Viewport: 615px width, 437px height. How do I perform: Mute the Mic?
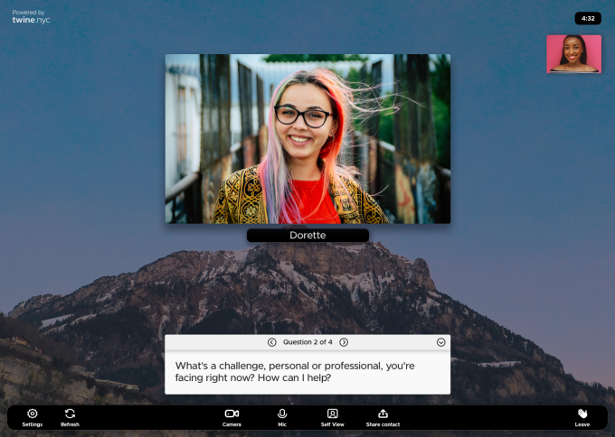pyautogui.click(x=282, y=414)
